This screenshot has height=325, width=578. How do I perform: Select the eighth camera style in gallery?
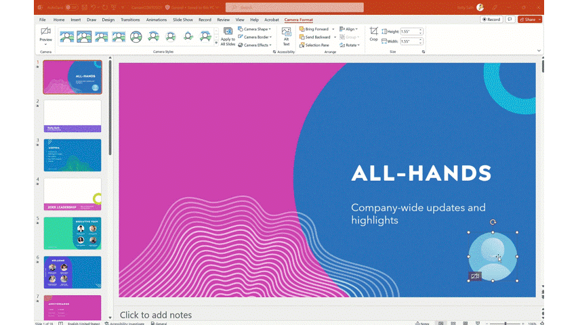click(x=188, y=37)
